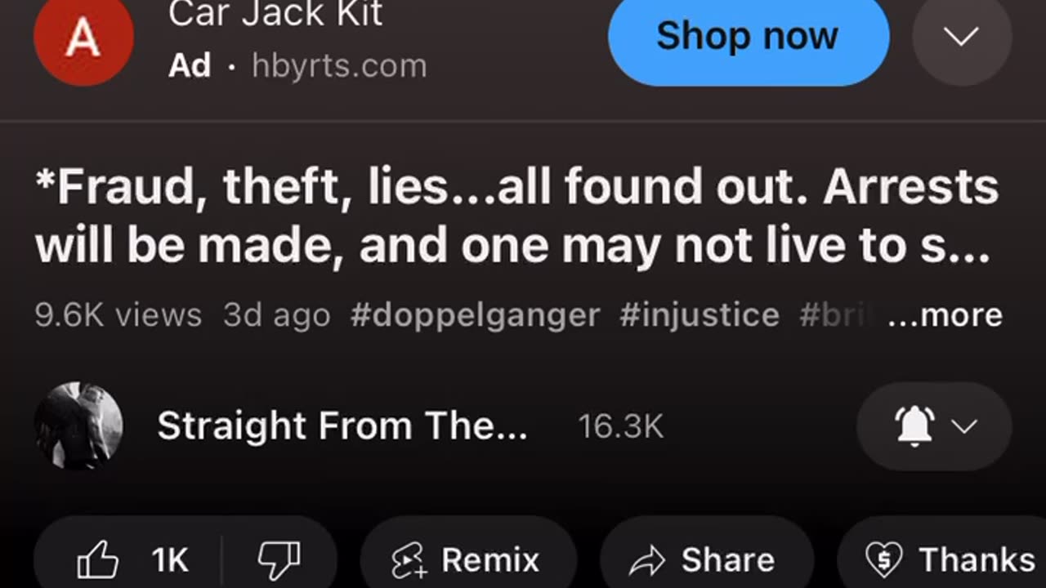Screen dimensions: 1046x588
Task: Tap the Remix icon
Action: pyautogui.click(x=409, y=561)
